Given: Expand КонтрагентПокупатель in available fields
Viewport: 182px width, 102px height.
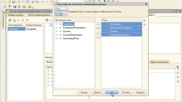Looking at the screenshot, I should point(57,28).
